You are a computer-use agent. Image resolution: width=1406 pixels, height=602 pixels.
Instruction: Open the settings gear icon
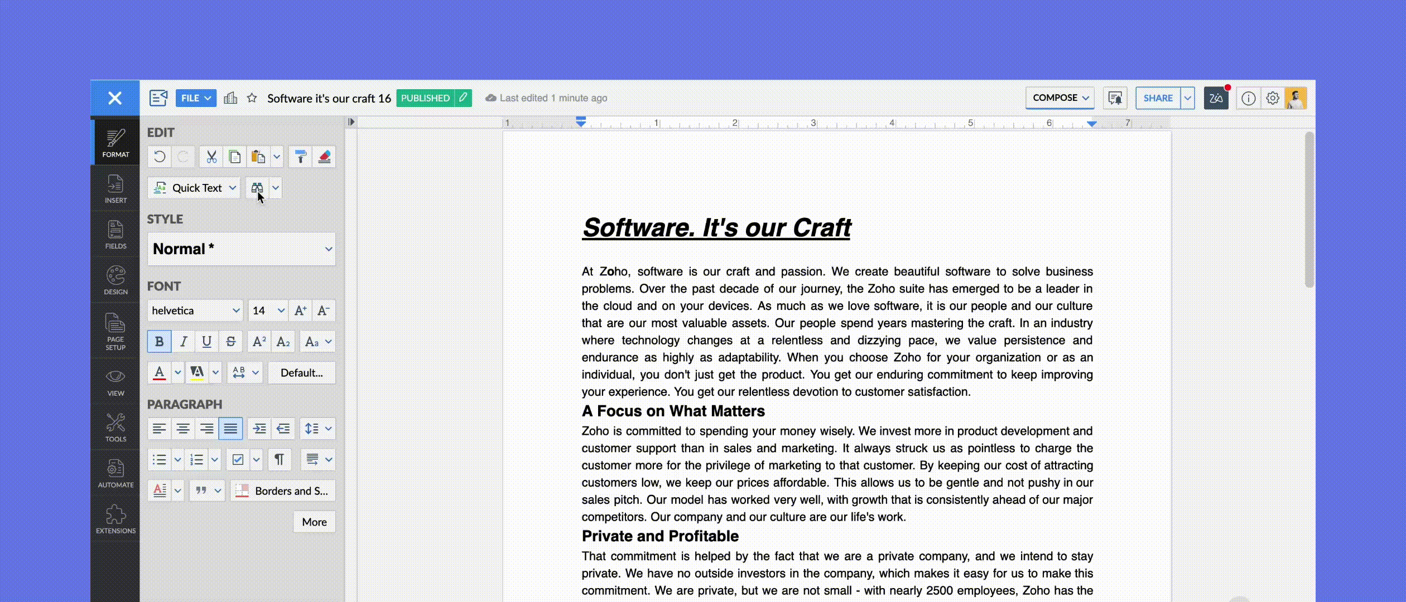(1273, 98)
